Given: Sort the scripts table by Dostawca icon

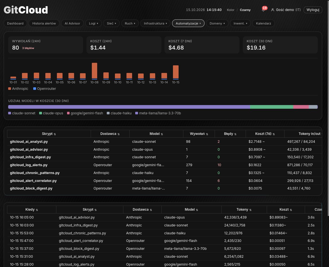Looking at the screenshot, I should [x=119, y=134].
